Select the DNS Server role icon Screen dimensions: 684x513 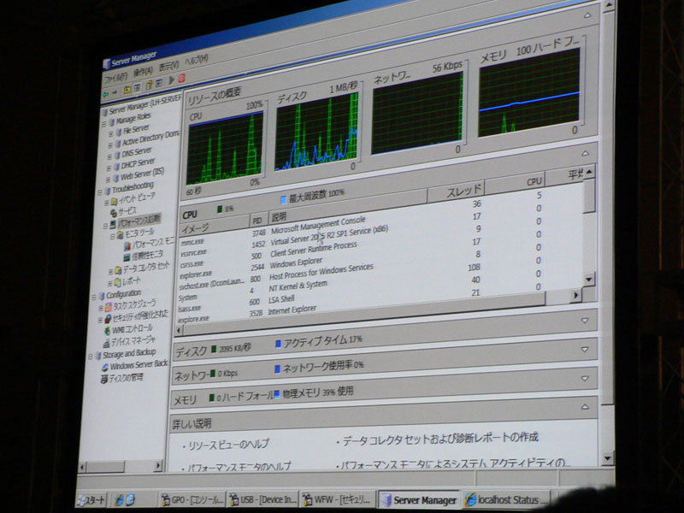pos(117,155)
